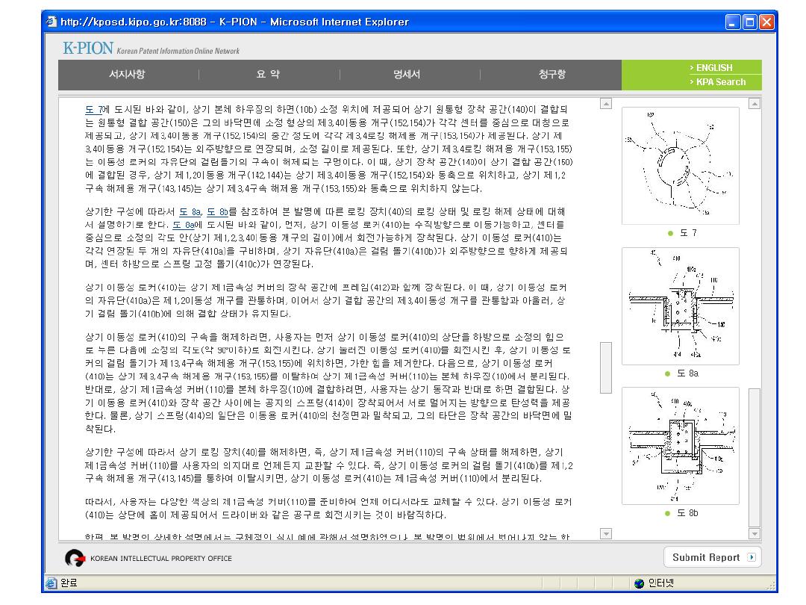Image resolution: width=806 pixels, height=605 pixels.
Task: Click the 완료 status text
Action: [x=69, y=583]
